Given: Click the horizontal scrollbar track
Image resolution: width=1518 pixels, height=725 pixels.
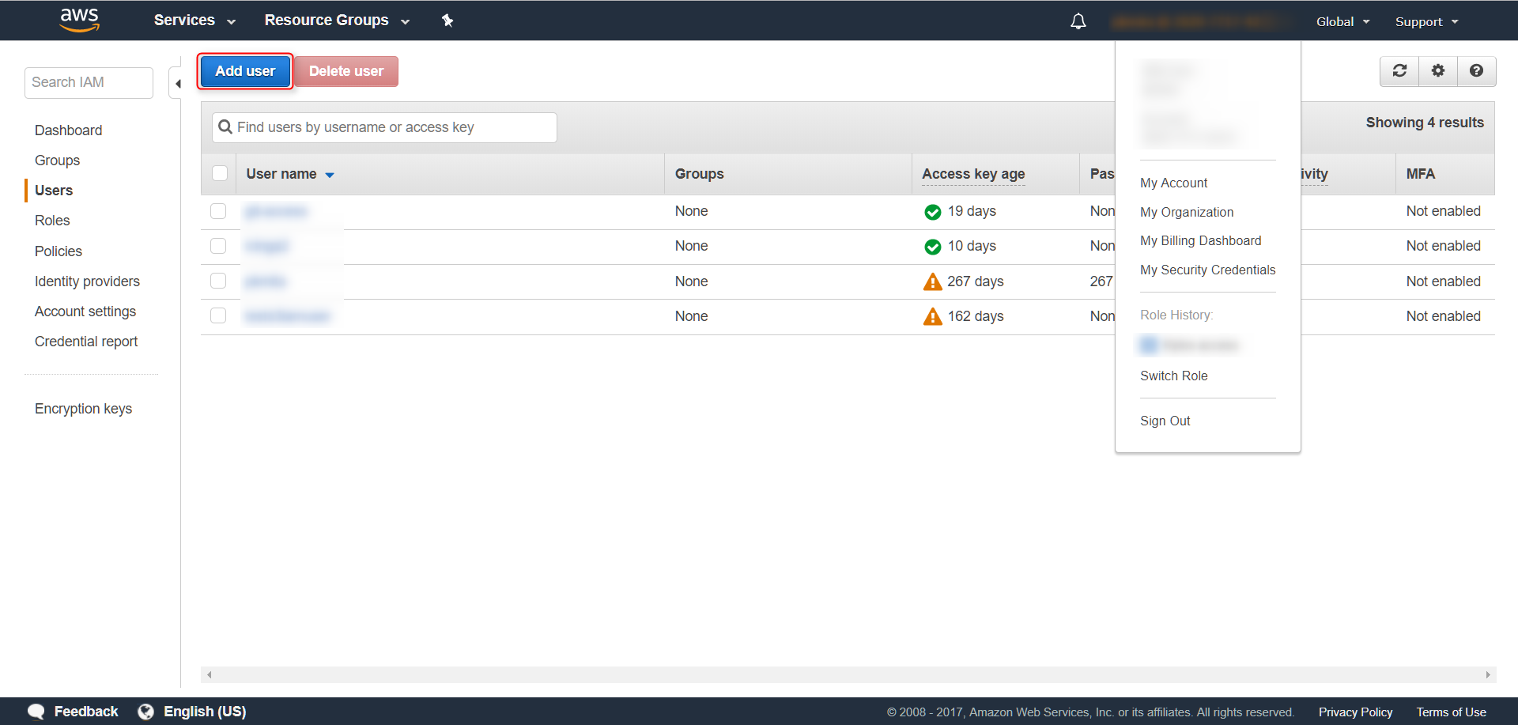Looking at the screenshot, I should tap(848, 674).
